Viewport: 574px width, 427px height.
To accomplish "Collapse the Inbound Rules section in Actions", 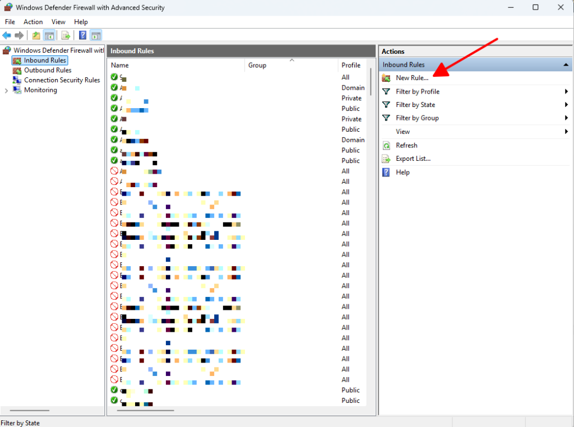I will [x=566, y=65].
